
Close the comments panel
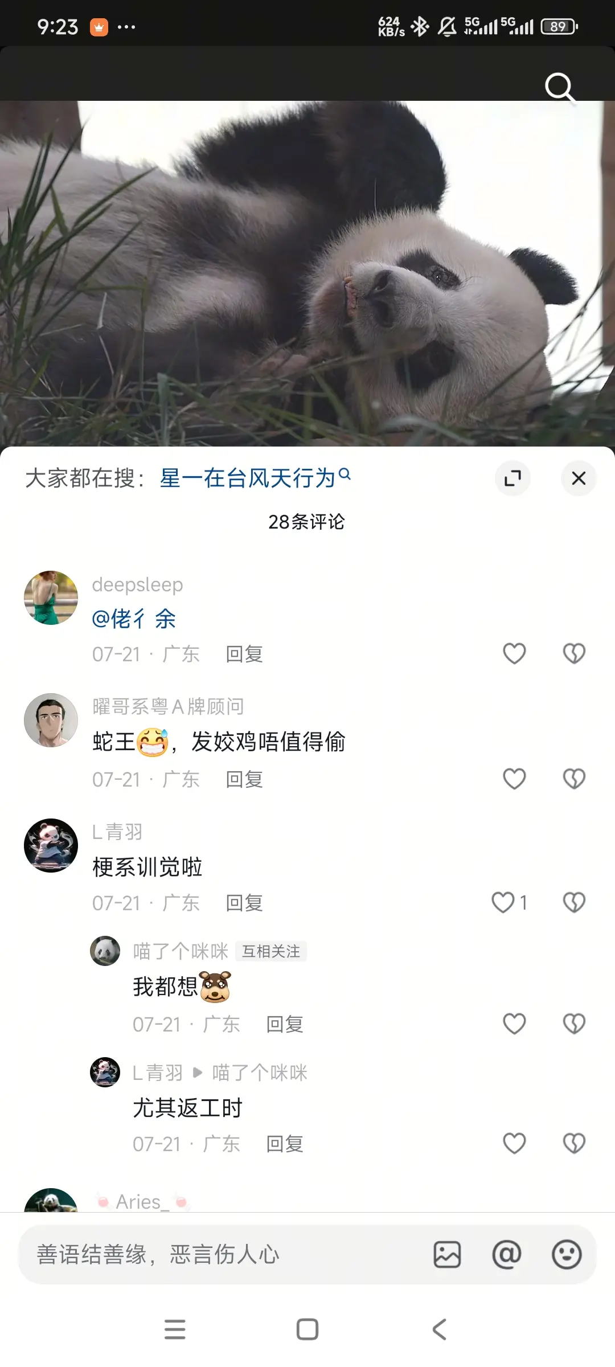point(579,478)
